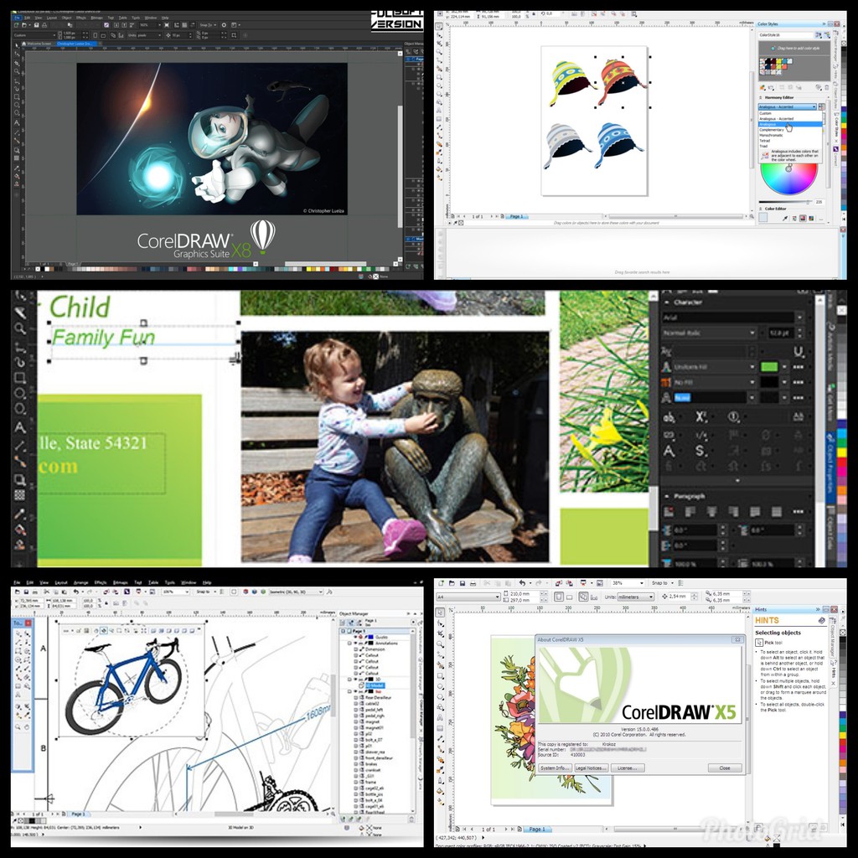Select Text tool in Family Fun toolbox

(x=20, y=426)
